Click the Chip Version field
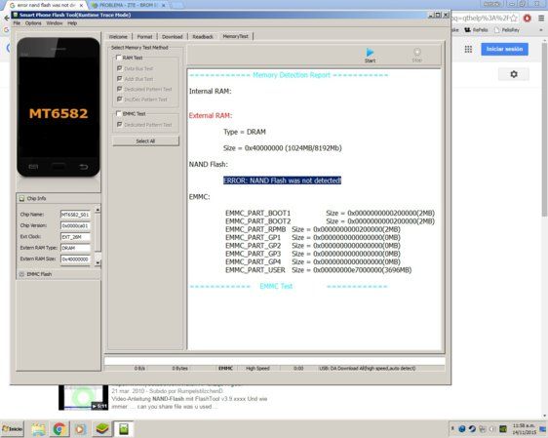 click(x=75, y=225)
